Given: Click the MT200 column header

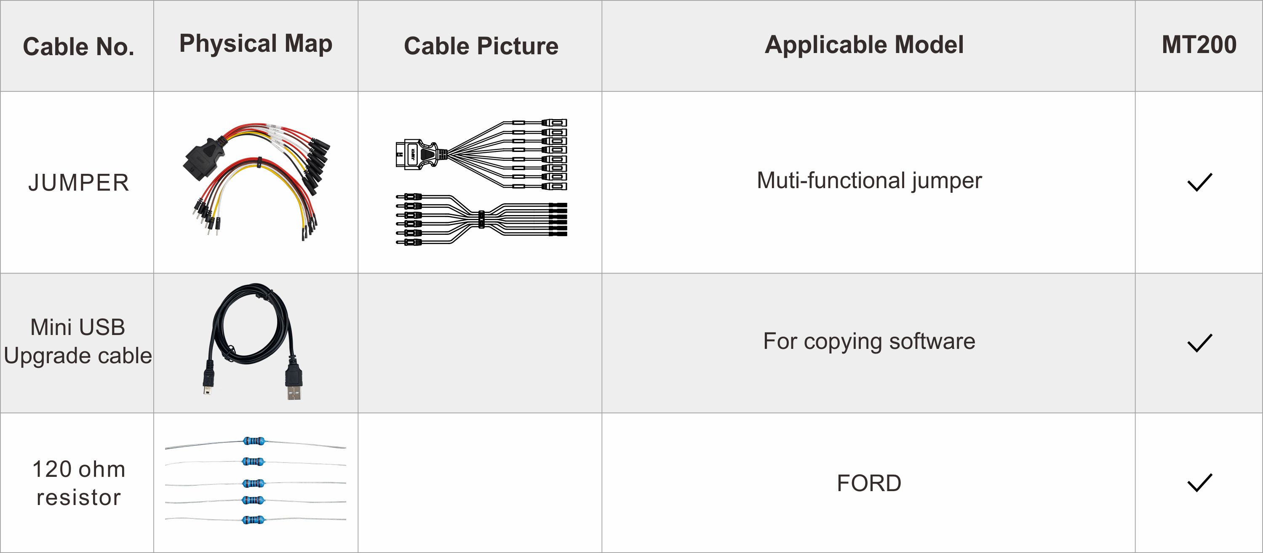Looking at the screenshot, I should point(1199,45).
